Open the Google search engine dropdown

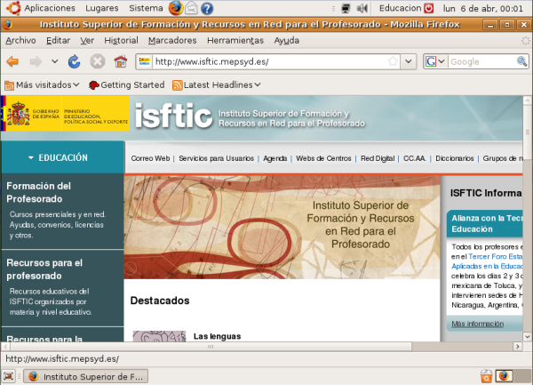coord(434,62)
